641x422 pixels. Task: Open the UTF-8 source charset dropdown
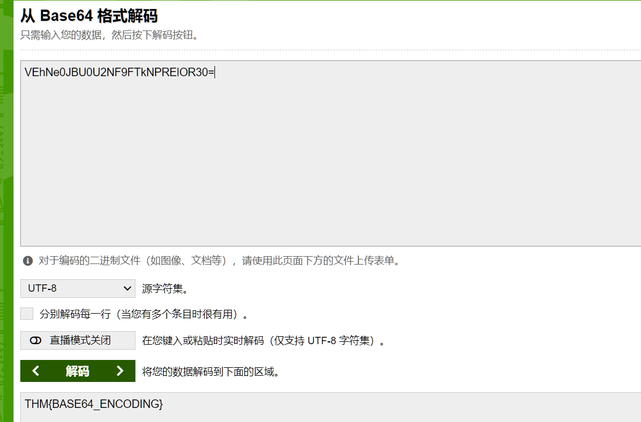pos(77,288)
